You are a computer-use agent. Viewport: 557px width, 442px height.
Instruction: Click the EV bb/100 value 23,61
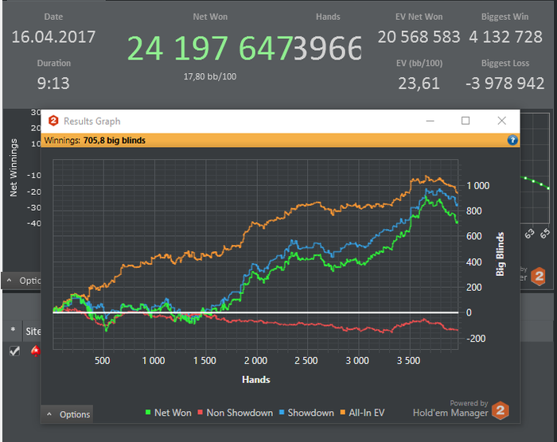[419, 83]
